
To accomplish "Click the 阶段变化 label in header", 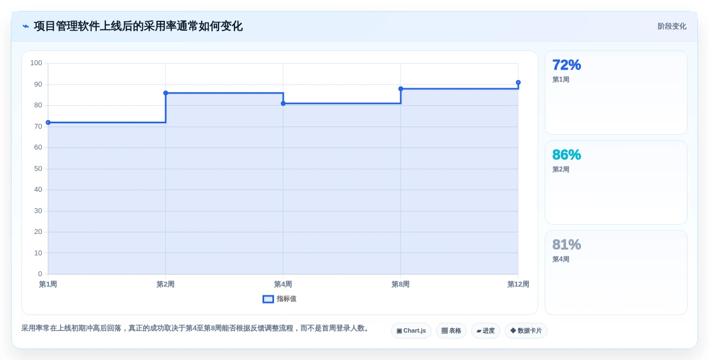I will (x=672, y=26).
